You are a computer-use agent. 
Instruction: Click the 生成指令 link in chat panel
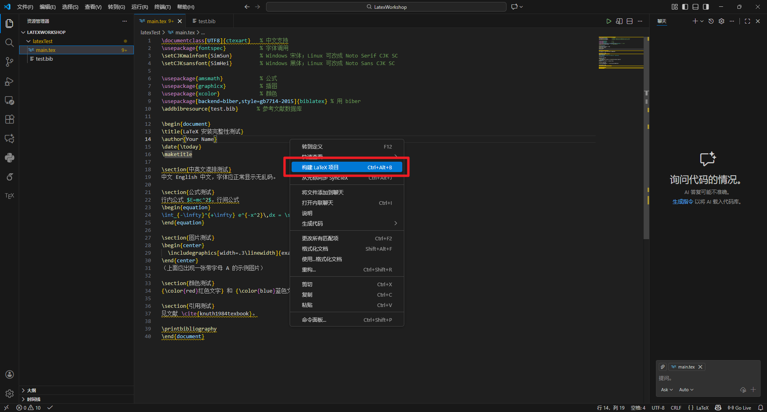coord(682,202)
